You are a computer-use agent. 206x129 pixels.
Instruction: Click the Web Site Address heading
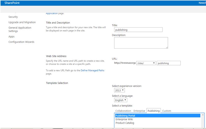coord(56,56)
